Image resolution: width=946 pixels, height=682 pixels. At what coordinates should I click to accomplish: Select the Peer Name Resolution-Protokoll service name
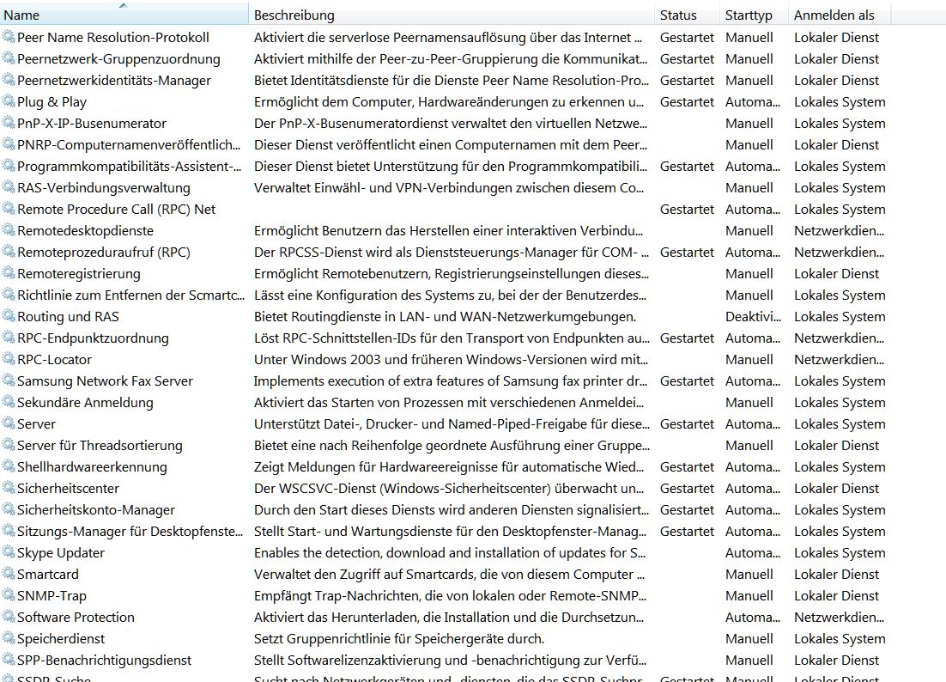pos(112,38)
